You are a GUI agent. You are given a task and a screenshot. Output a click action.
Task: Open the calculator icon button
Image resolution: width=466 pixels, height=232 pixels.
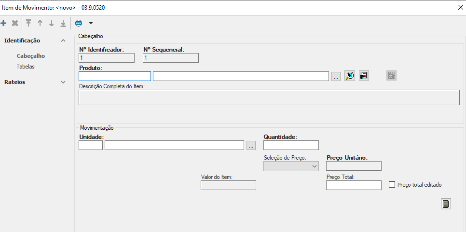446,204
